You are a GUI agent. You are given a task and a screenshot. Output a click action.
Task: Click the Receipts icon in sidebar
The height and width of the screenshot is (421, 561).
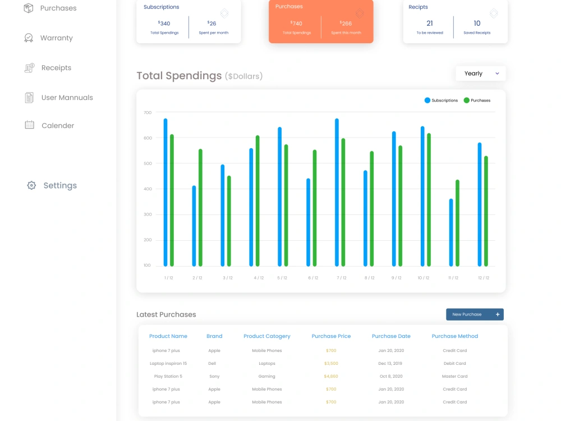coord(29,68)
